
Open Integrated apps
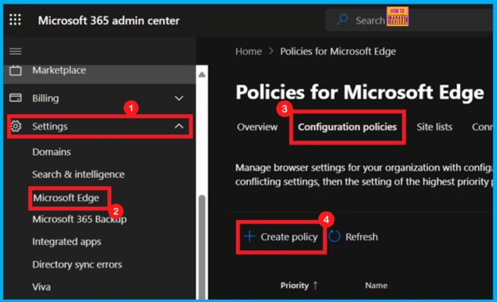coord(66,242)
